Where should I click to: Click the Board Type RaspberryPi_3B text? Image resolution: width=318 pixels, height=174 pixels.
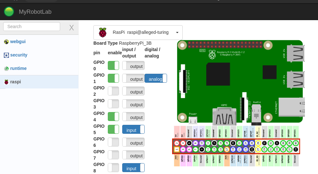point(122,43)
